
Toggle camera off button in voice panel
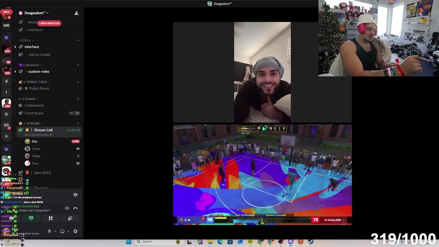coord(11,218)
